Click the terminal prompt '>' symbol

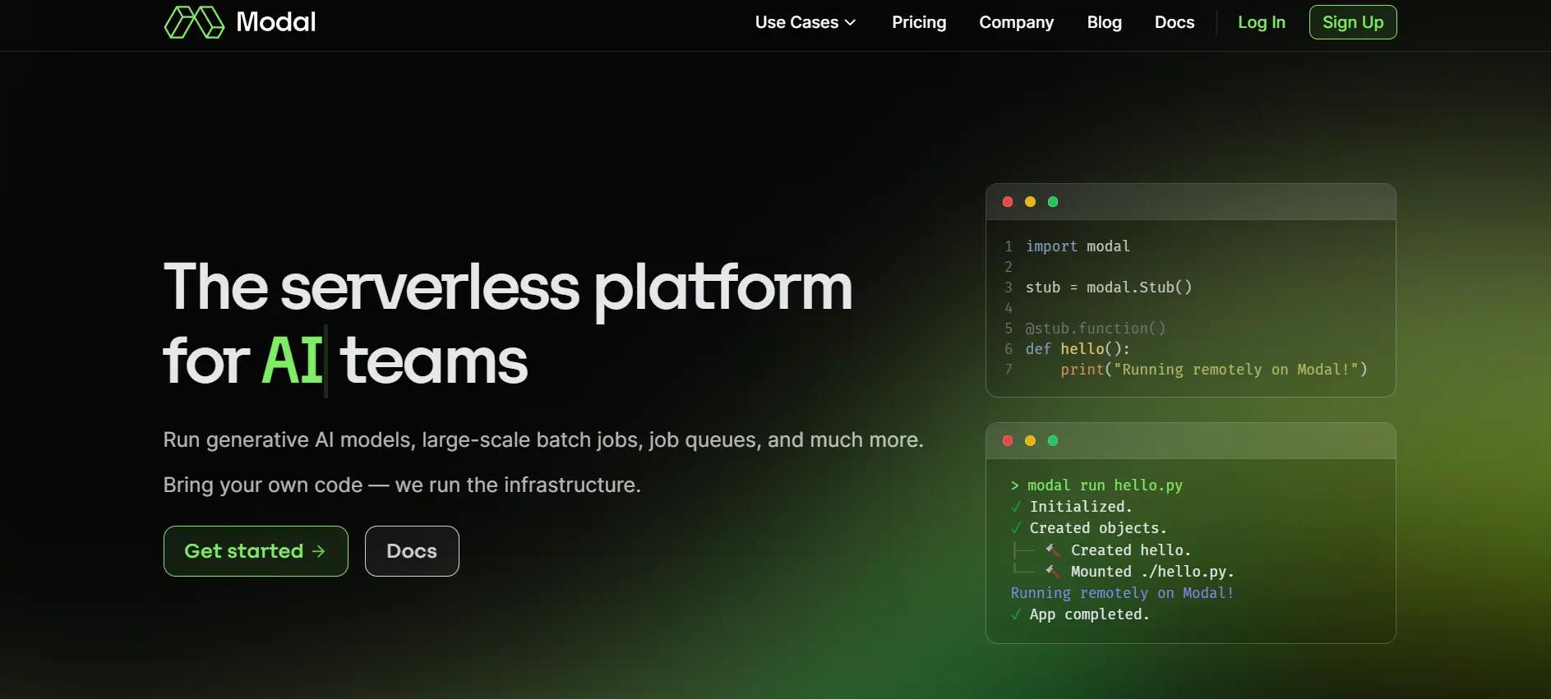click(x=1015, y=485)
